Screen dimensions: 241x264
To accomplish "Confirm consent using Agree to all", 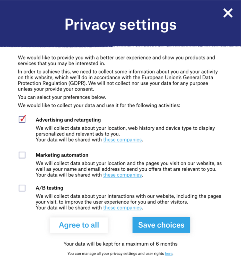I will pyautogui.click(x=79, y=225).
